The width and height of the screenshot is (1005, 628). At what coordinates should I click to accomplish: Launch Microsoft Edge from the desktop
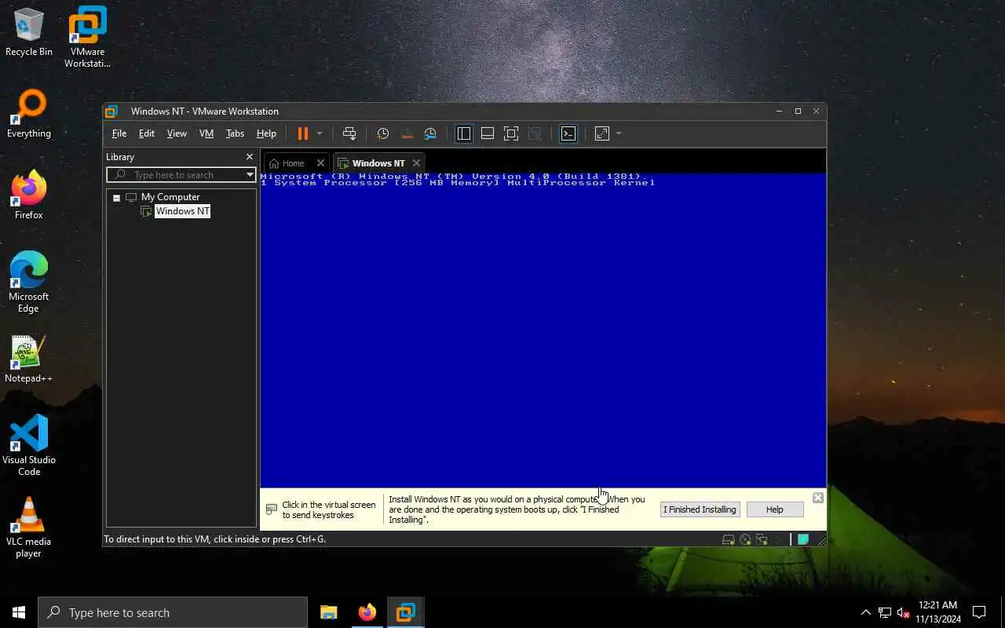[29, 282]
